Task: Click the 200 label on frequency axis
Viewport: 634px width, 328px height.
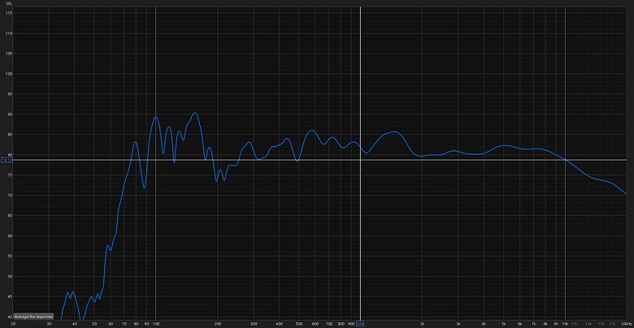Action: 218,324
